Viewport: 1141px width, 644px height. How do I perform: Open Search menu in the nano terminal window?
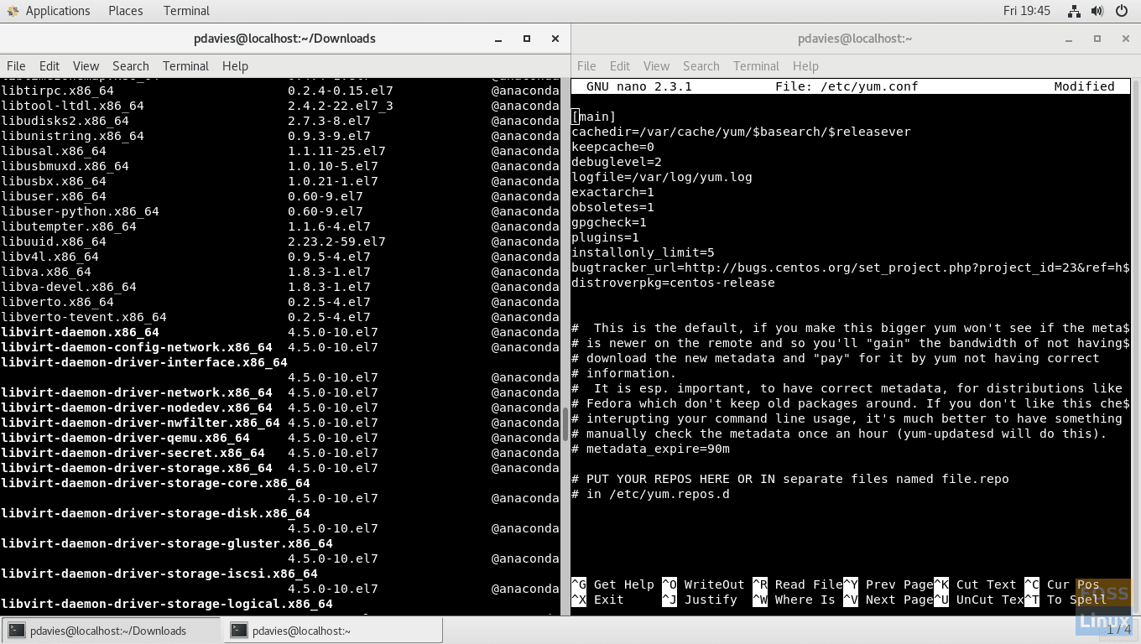coord(701,66)
